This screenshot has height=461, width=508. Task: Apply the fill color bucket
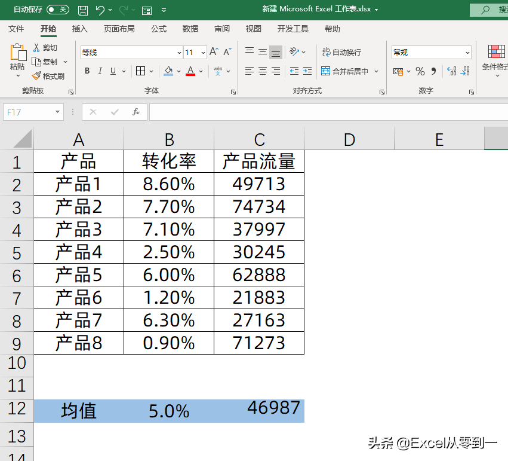click(x=168, y=71)
